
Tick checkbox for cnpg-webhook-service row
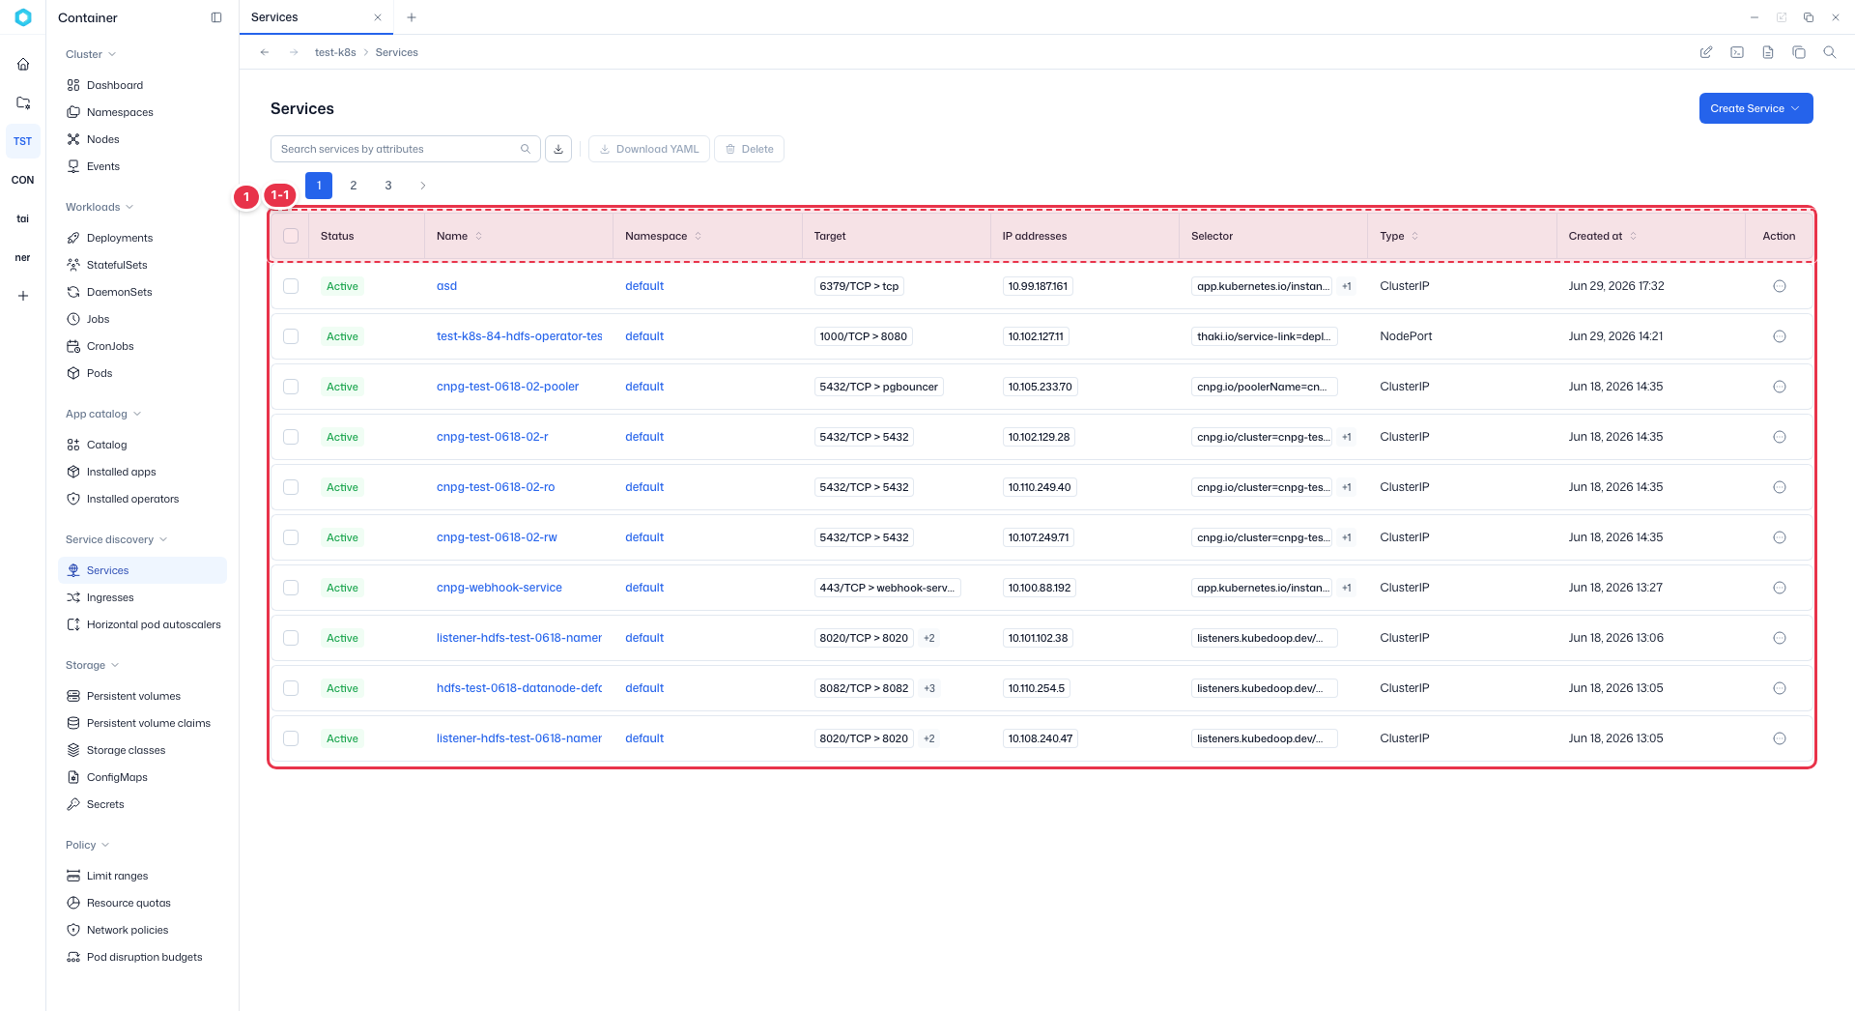pos(291,588)
